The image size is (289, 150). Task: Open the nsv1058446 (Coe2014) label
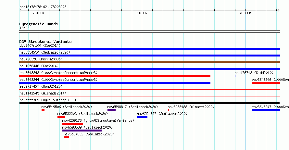[39, 66]
